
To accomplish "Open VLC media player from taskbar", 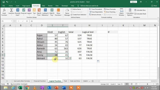I will pyautogui.click(x=35, y=88).
